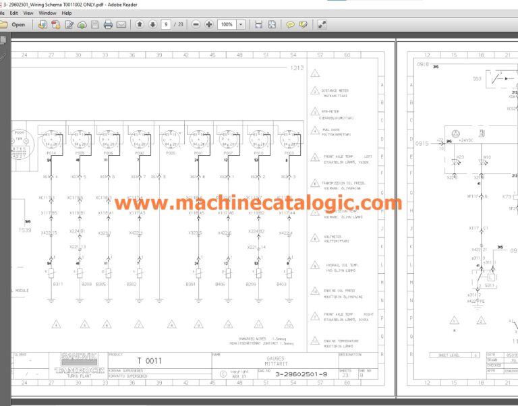Click the SHEET LEVEL box on next page
The image size is (518, 406).
[455, 355]
